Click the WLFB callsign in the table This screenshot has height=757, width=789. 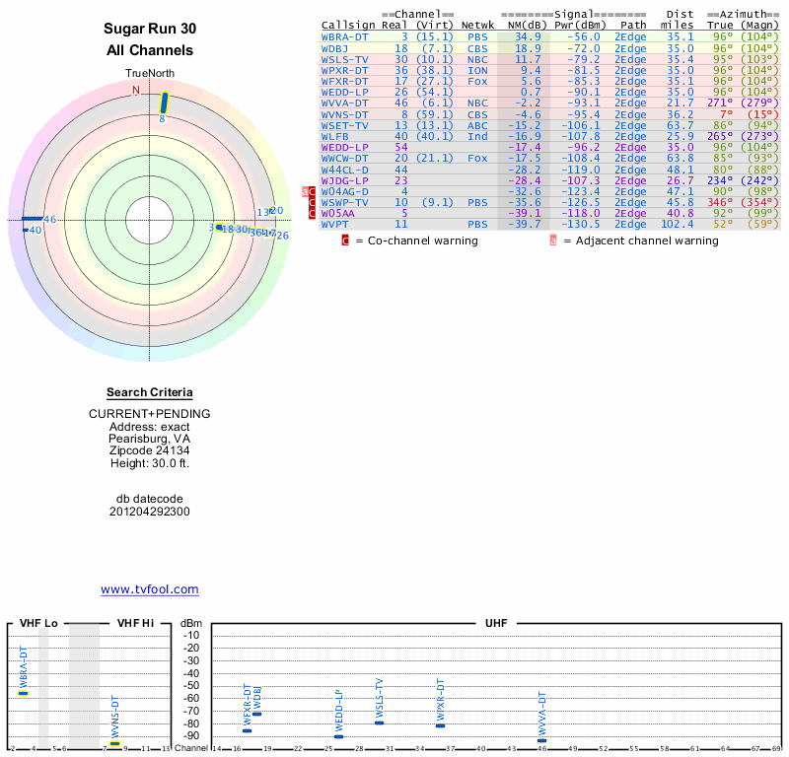(334, 136)
